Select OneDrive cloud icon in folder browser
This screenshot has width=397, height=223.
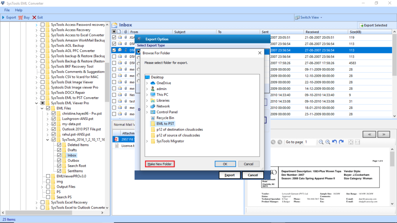pos(153,83)
